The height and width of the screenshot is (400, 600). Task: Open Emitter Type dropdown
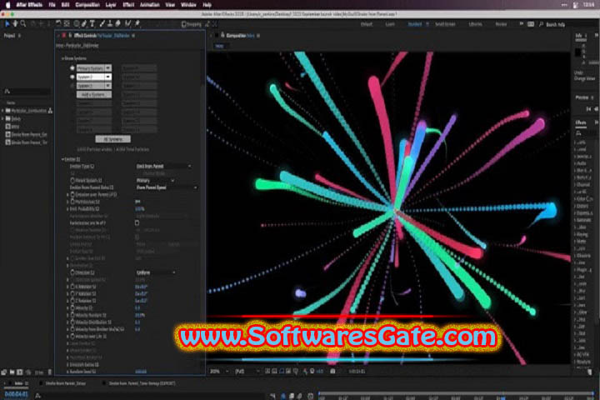pyautogui.click(x=164, y=166)
